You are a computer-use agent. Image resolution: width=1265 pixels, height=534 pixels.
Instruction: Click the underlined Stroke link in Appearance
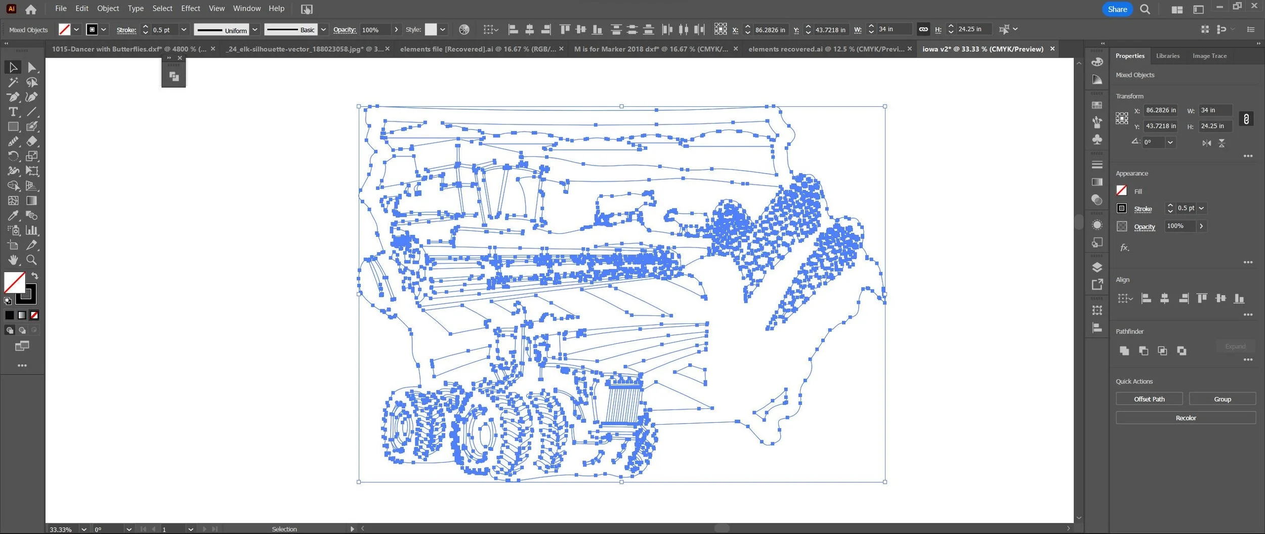point(1143,209)
